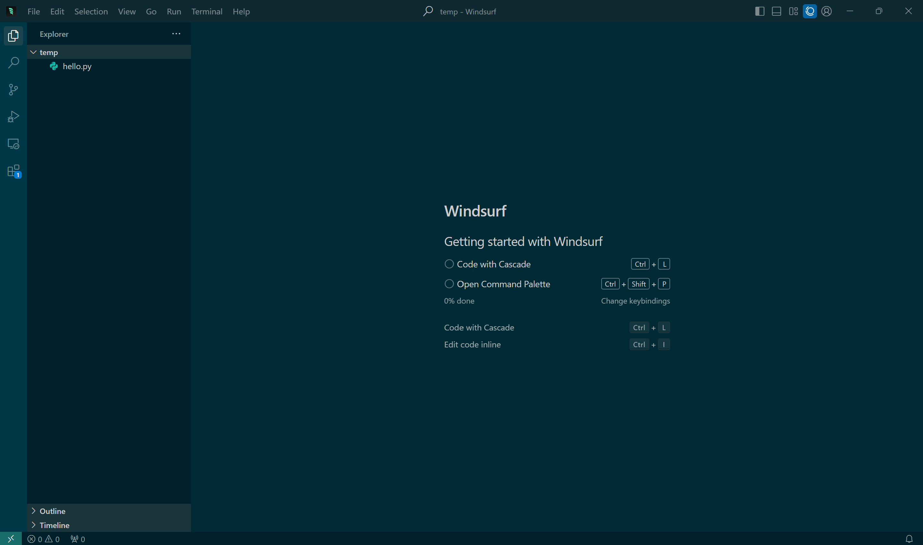Select Open Command Palette radio circle
This screenshot has width=923, height=545.
pyautogui.click(x=449, y=284)
